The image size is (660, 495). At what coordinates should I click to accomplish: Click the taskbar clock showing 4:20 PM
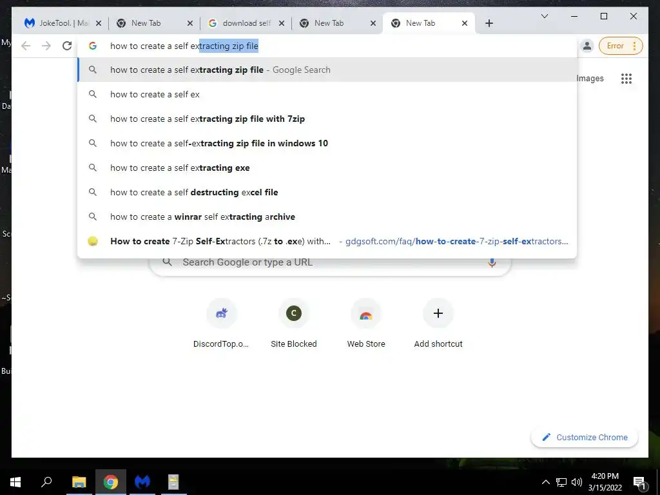(x=605, y=482)
